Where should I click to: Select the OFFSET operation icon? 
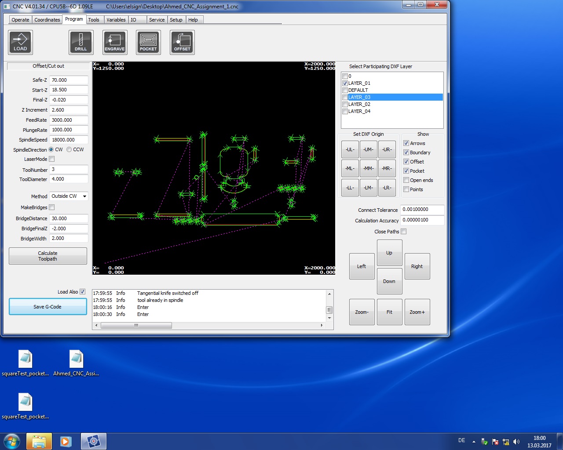coord(182,42)
